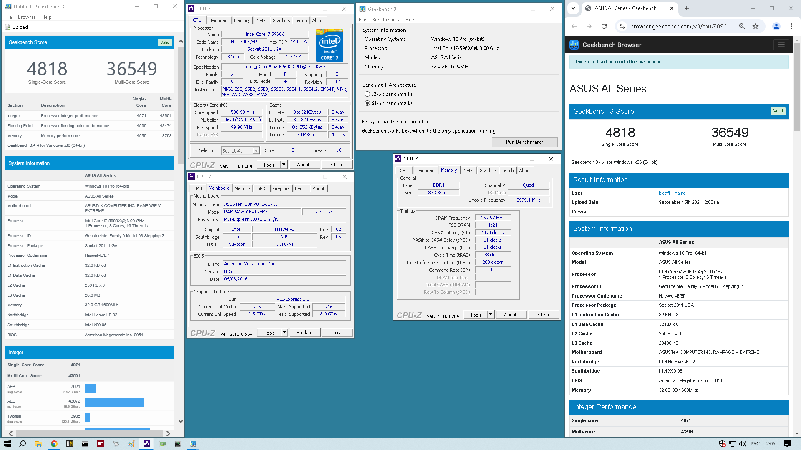Viewport: 801px width, 450px height.
Task: Open Windows Security tray icon
Action: (722, 444)
